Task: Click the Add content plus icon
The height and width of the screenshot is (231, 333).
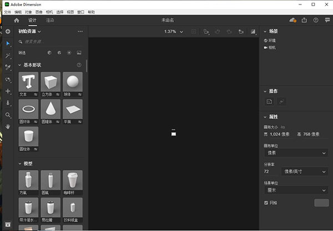Action: [x=8, y=32]
